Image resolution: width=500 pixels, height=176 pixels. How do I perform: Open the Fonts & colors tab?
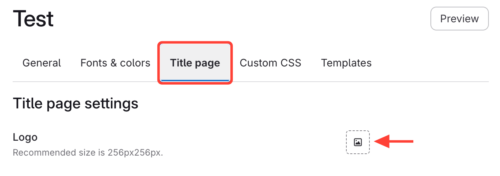[x=115, y=63]
